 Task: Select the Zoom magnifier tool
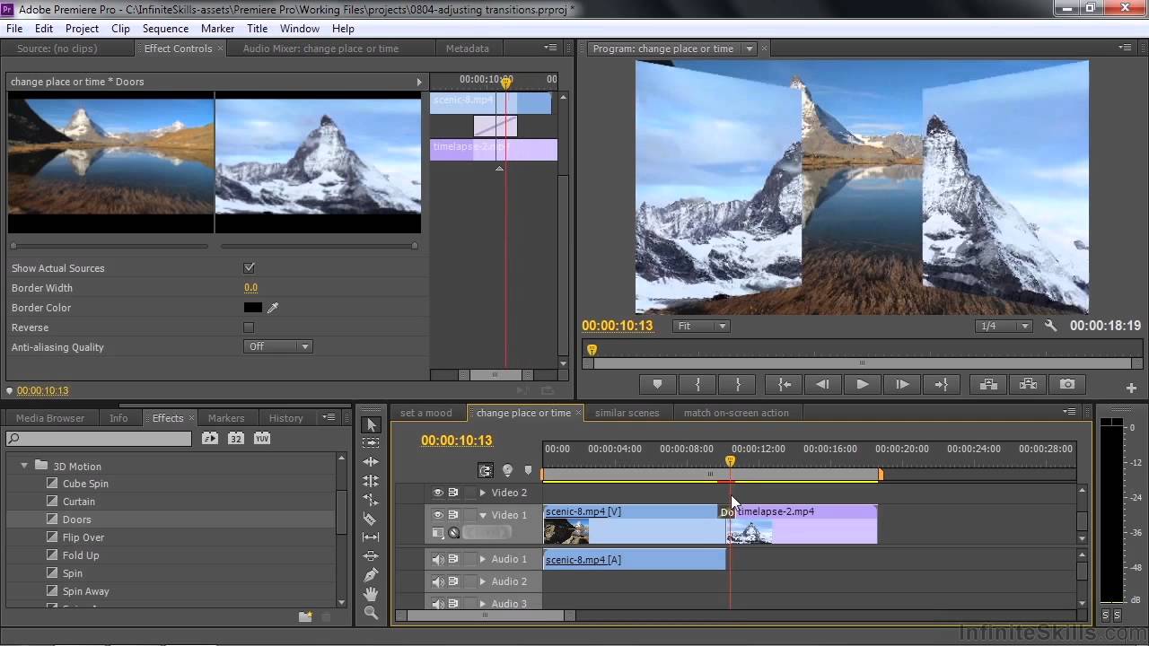tap(372, 613)
